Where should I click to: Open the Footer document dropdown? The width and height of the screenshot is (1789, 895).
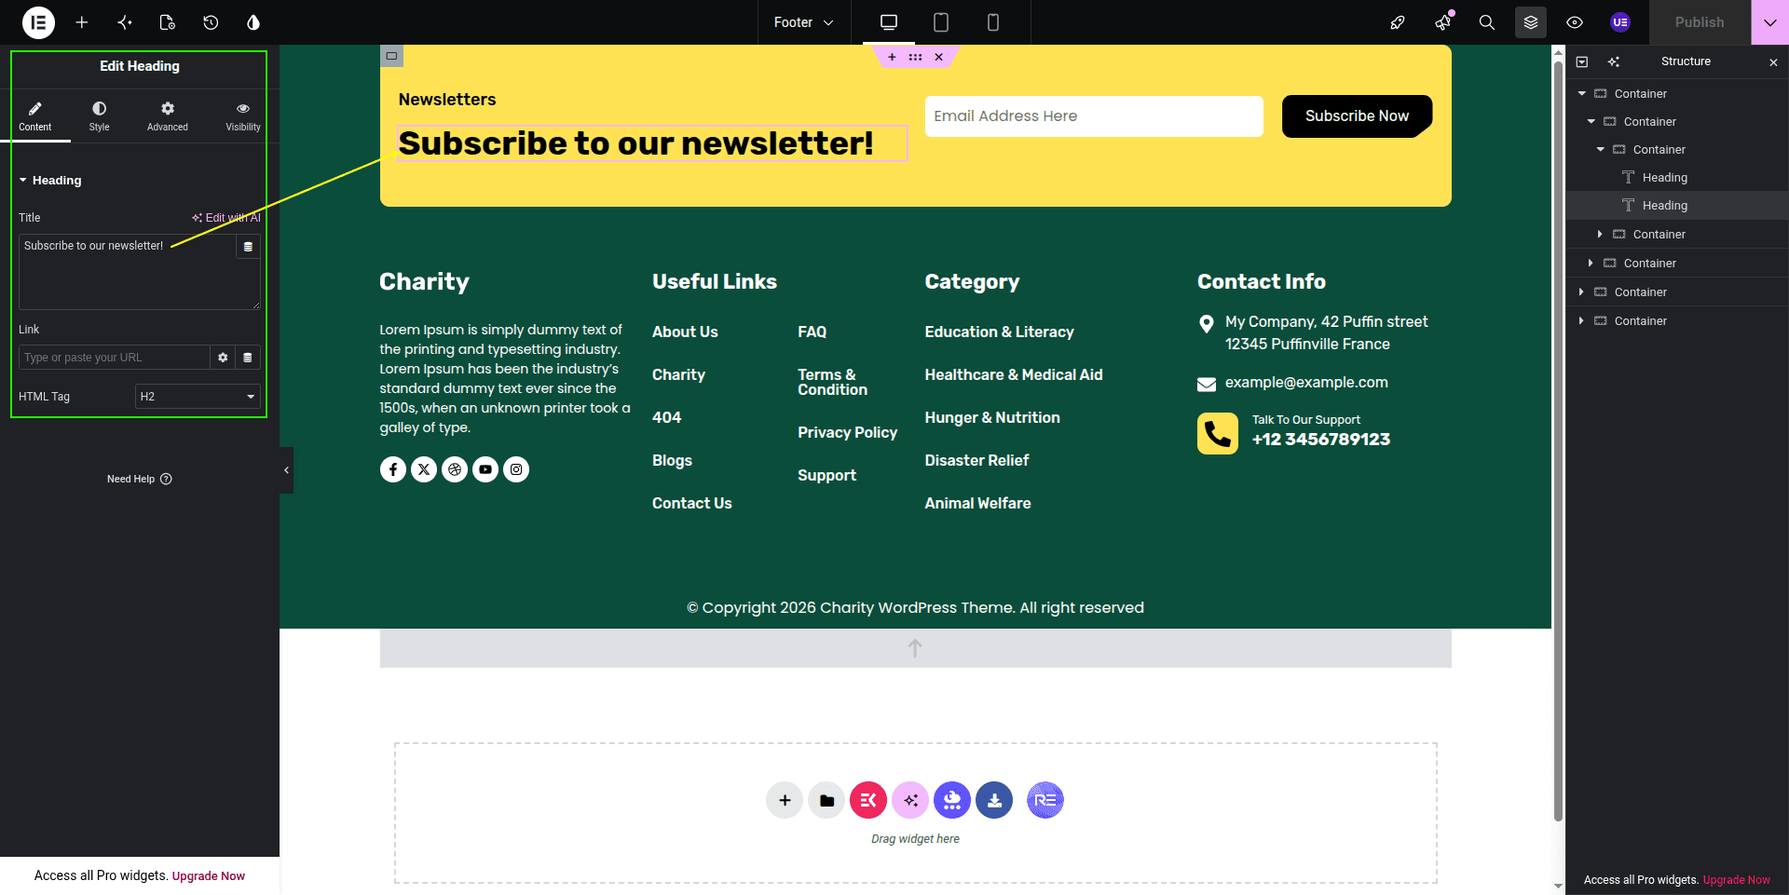pyautogui.click(x=803, y=22)
